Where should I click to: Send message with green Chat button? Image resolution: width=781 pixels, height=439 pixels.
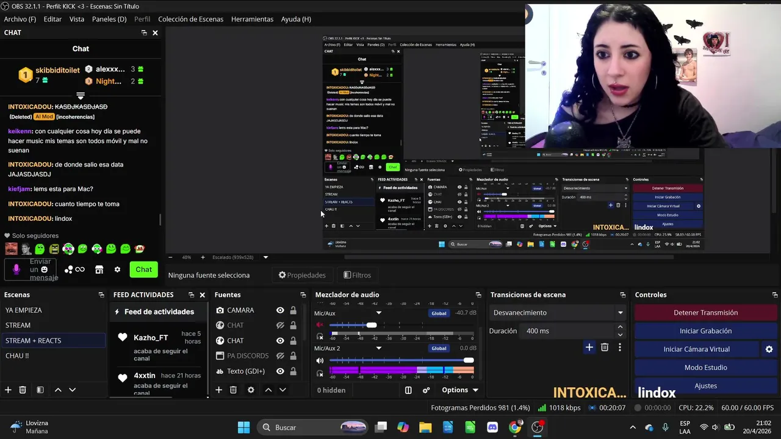pos(144,269)
